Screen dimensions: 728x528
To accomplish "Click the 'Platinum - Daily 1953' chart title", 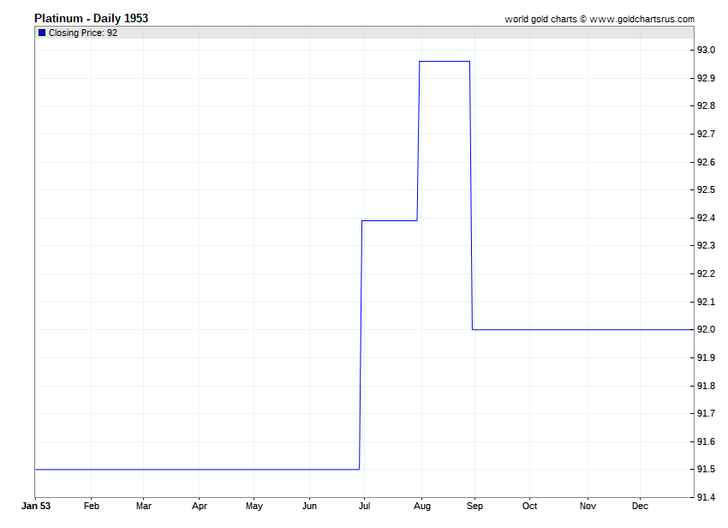I will click(x=91, y=18).
